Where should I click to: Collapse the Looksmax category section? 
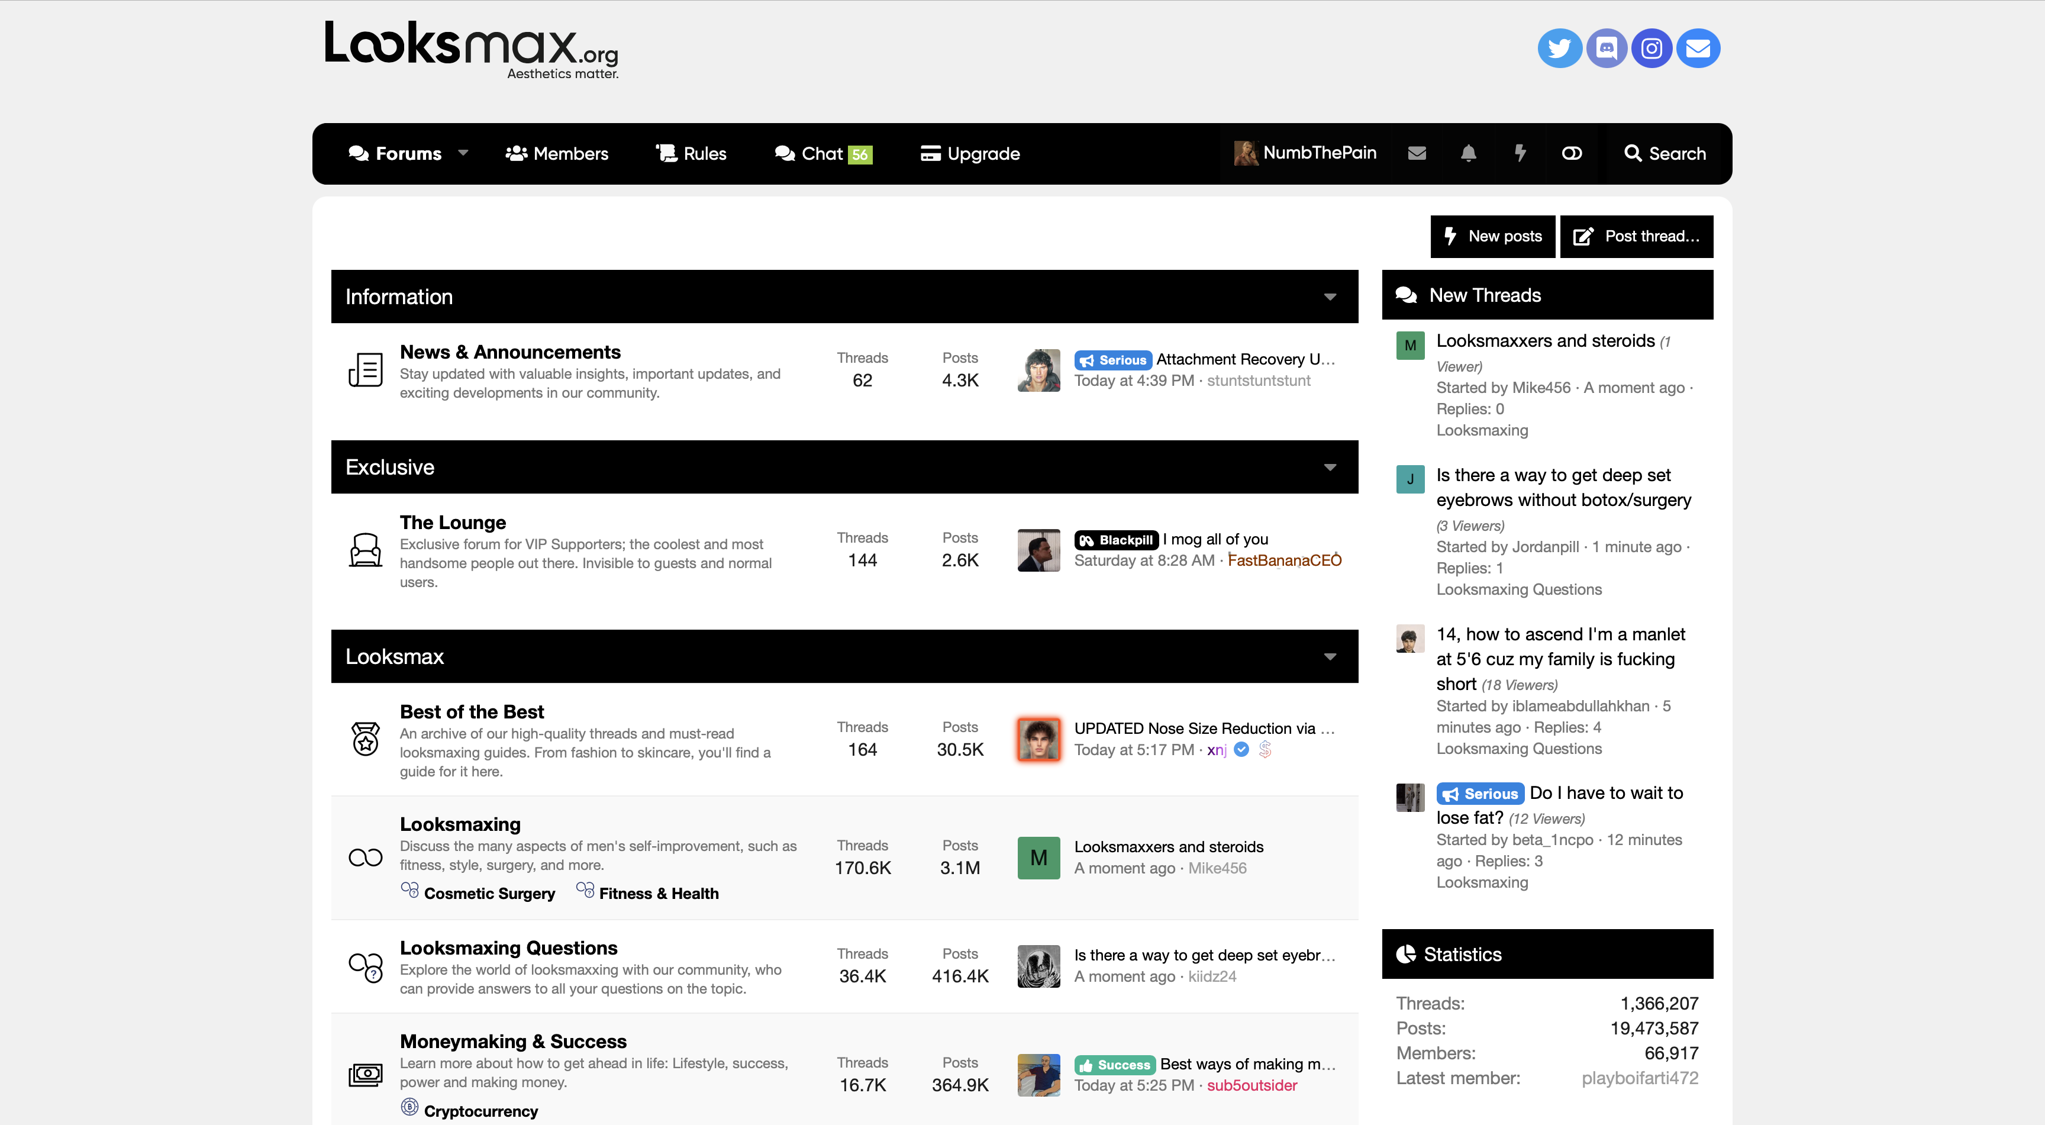(x=1330, y=656)
